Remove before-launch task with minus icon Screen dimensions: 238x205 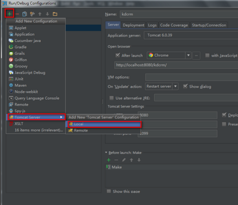(116, 160)
